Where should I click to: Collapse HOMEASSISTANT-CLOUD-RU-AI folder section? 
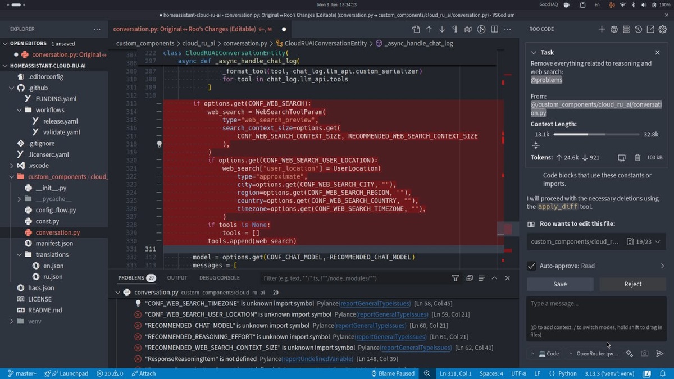[5, 66]
